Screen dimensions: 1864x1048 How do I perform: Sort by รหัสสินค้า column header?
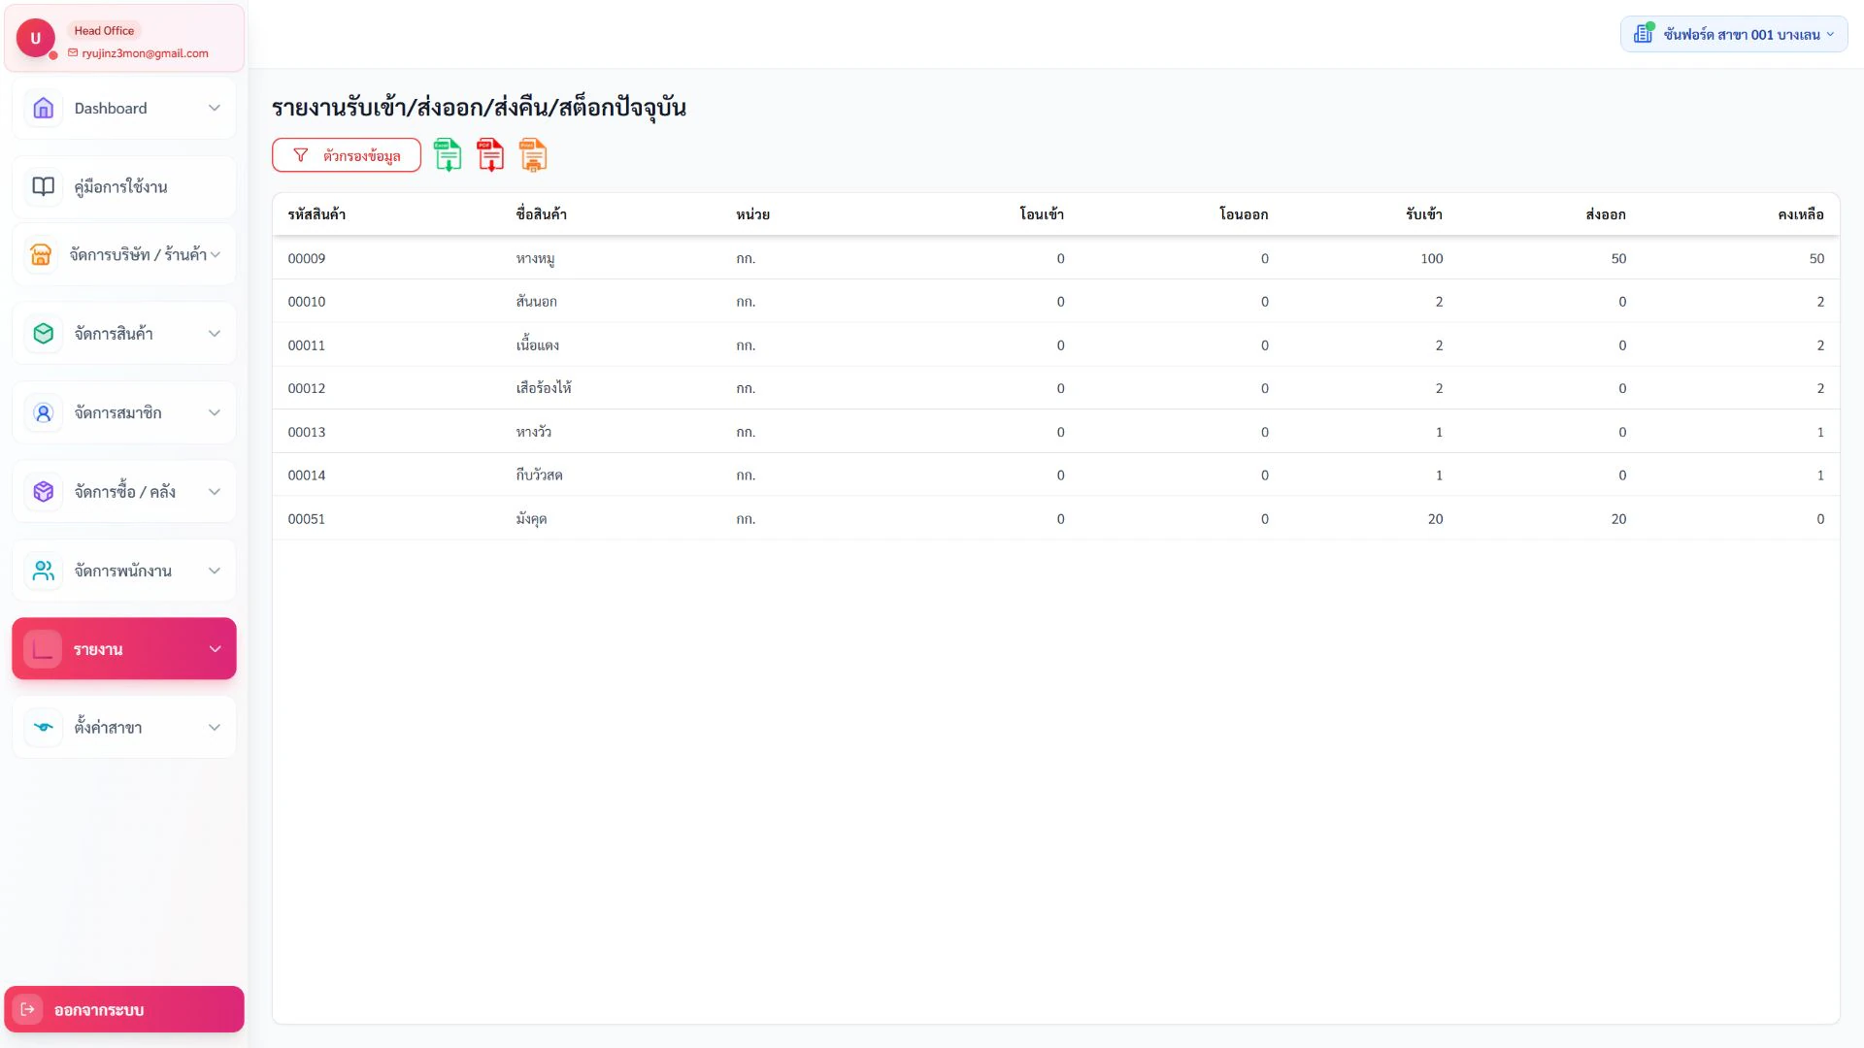pyautogui.click(x=316, y=214)
